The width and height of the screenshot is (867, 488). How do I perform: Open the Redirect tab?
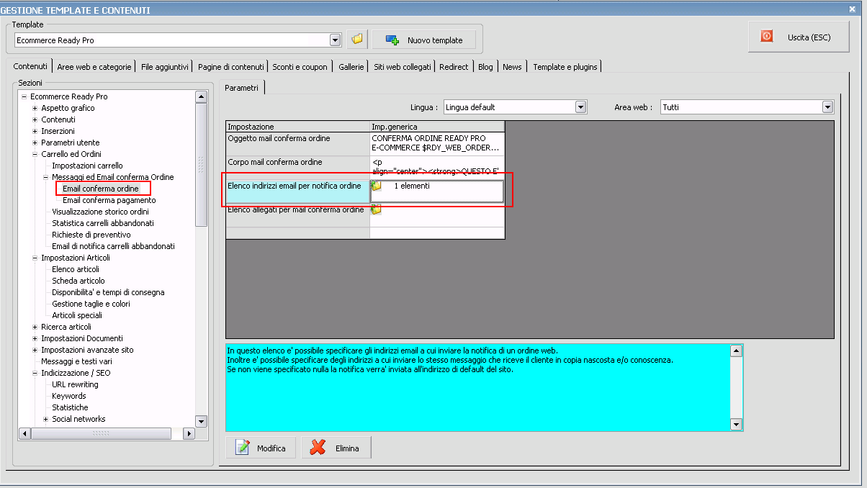(454, 66)
